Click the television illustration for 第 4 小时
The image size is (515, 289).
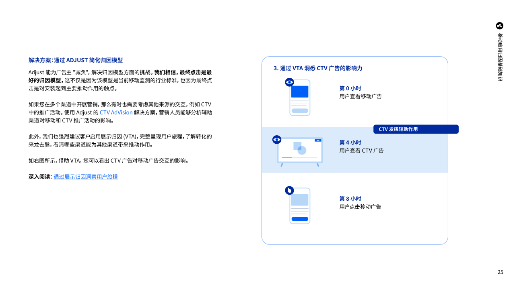pos(300,152)
